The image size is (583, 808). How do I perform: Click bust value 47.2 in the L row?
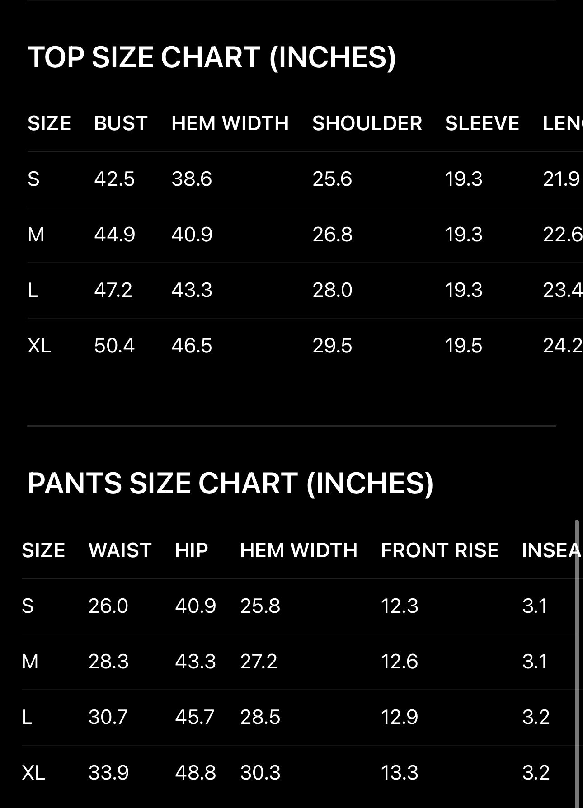point(113,290)
